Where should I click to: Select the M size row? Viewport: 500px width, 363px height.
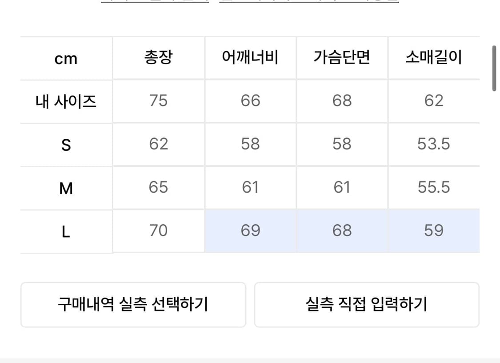click(x=66, y=187)
